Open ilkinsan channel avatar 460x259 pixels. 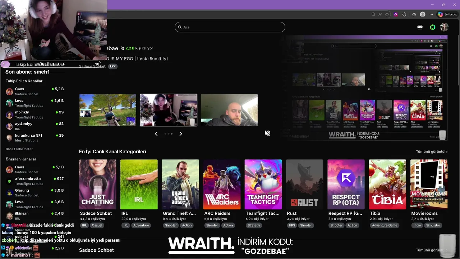coord(10,215)
